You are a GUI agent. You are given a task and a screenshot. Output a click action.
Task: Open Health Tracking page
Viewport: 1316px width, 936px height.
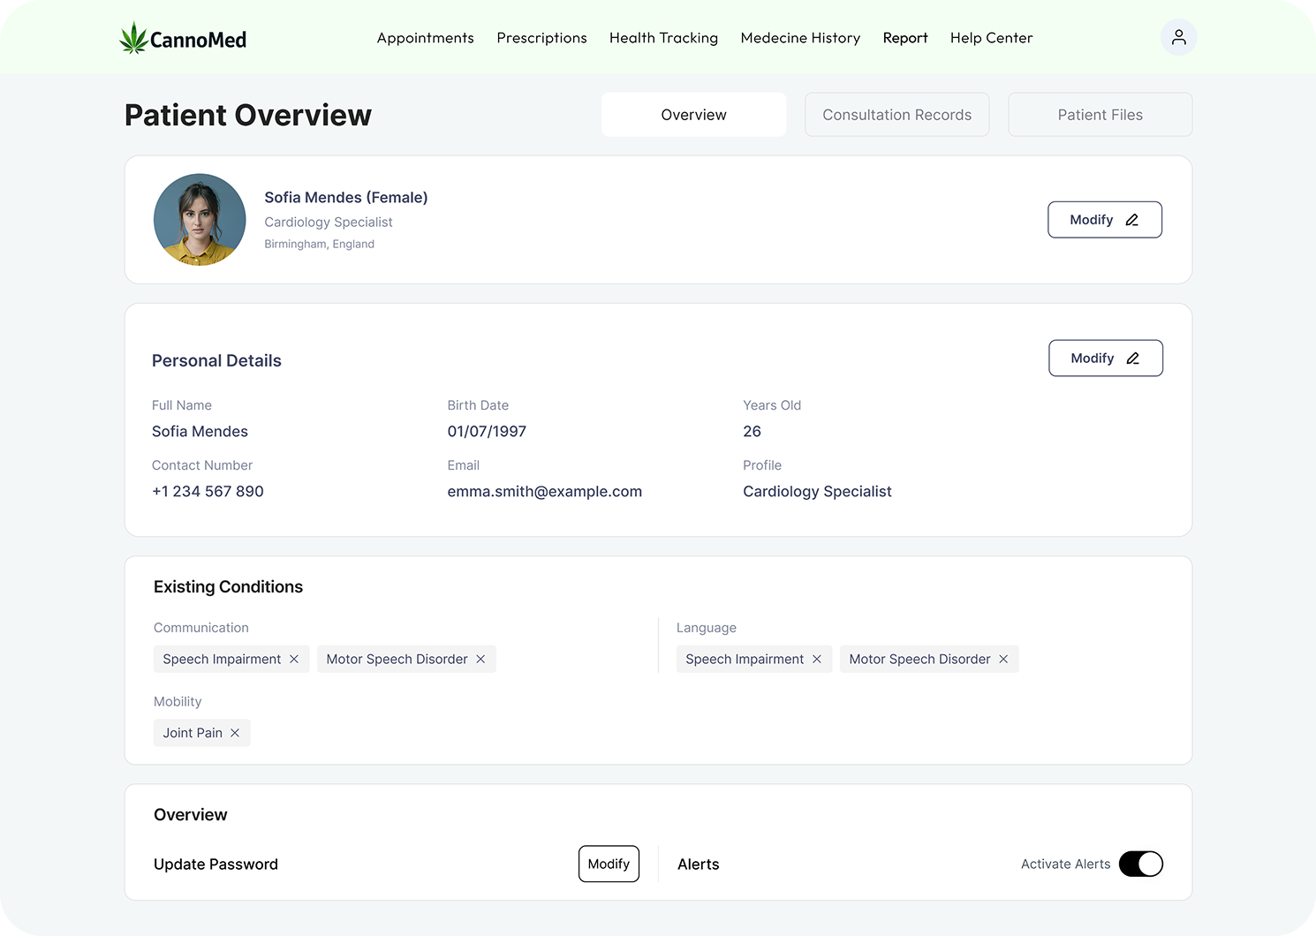point(663,38)
